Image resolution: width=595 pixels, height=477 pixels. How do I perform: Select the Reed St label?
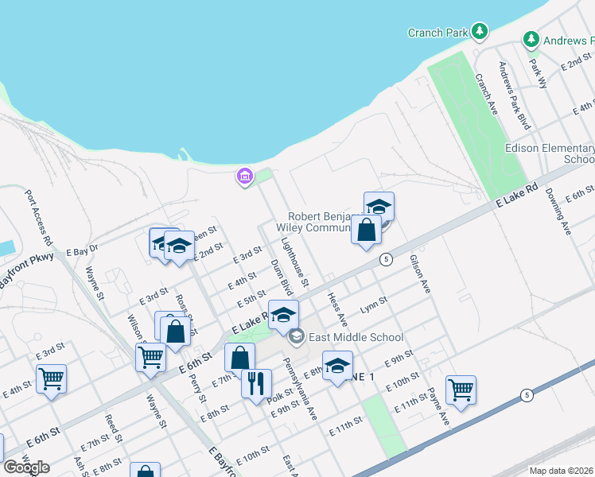114,429
